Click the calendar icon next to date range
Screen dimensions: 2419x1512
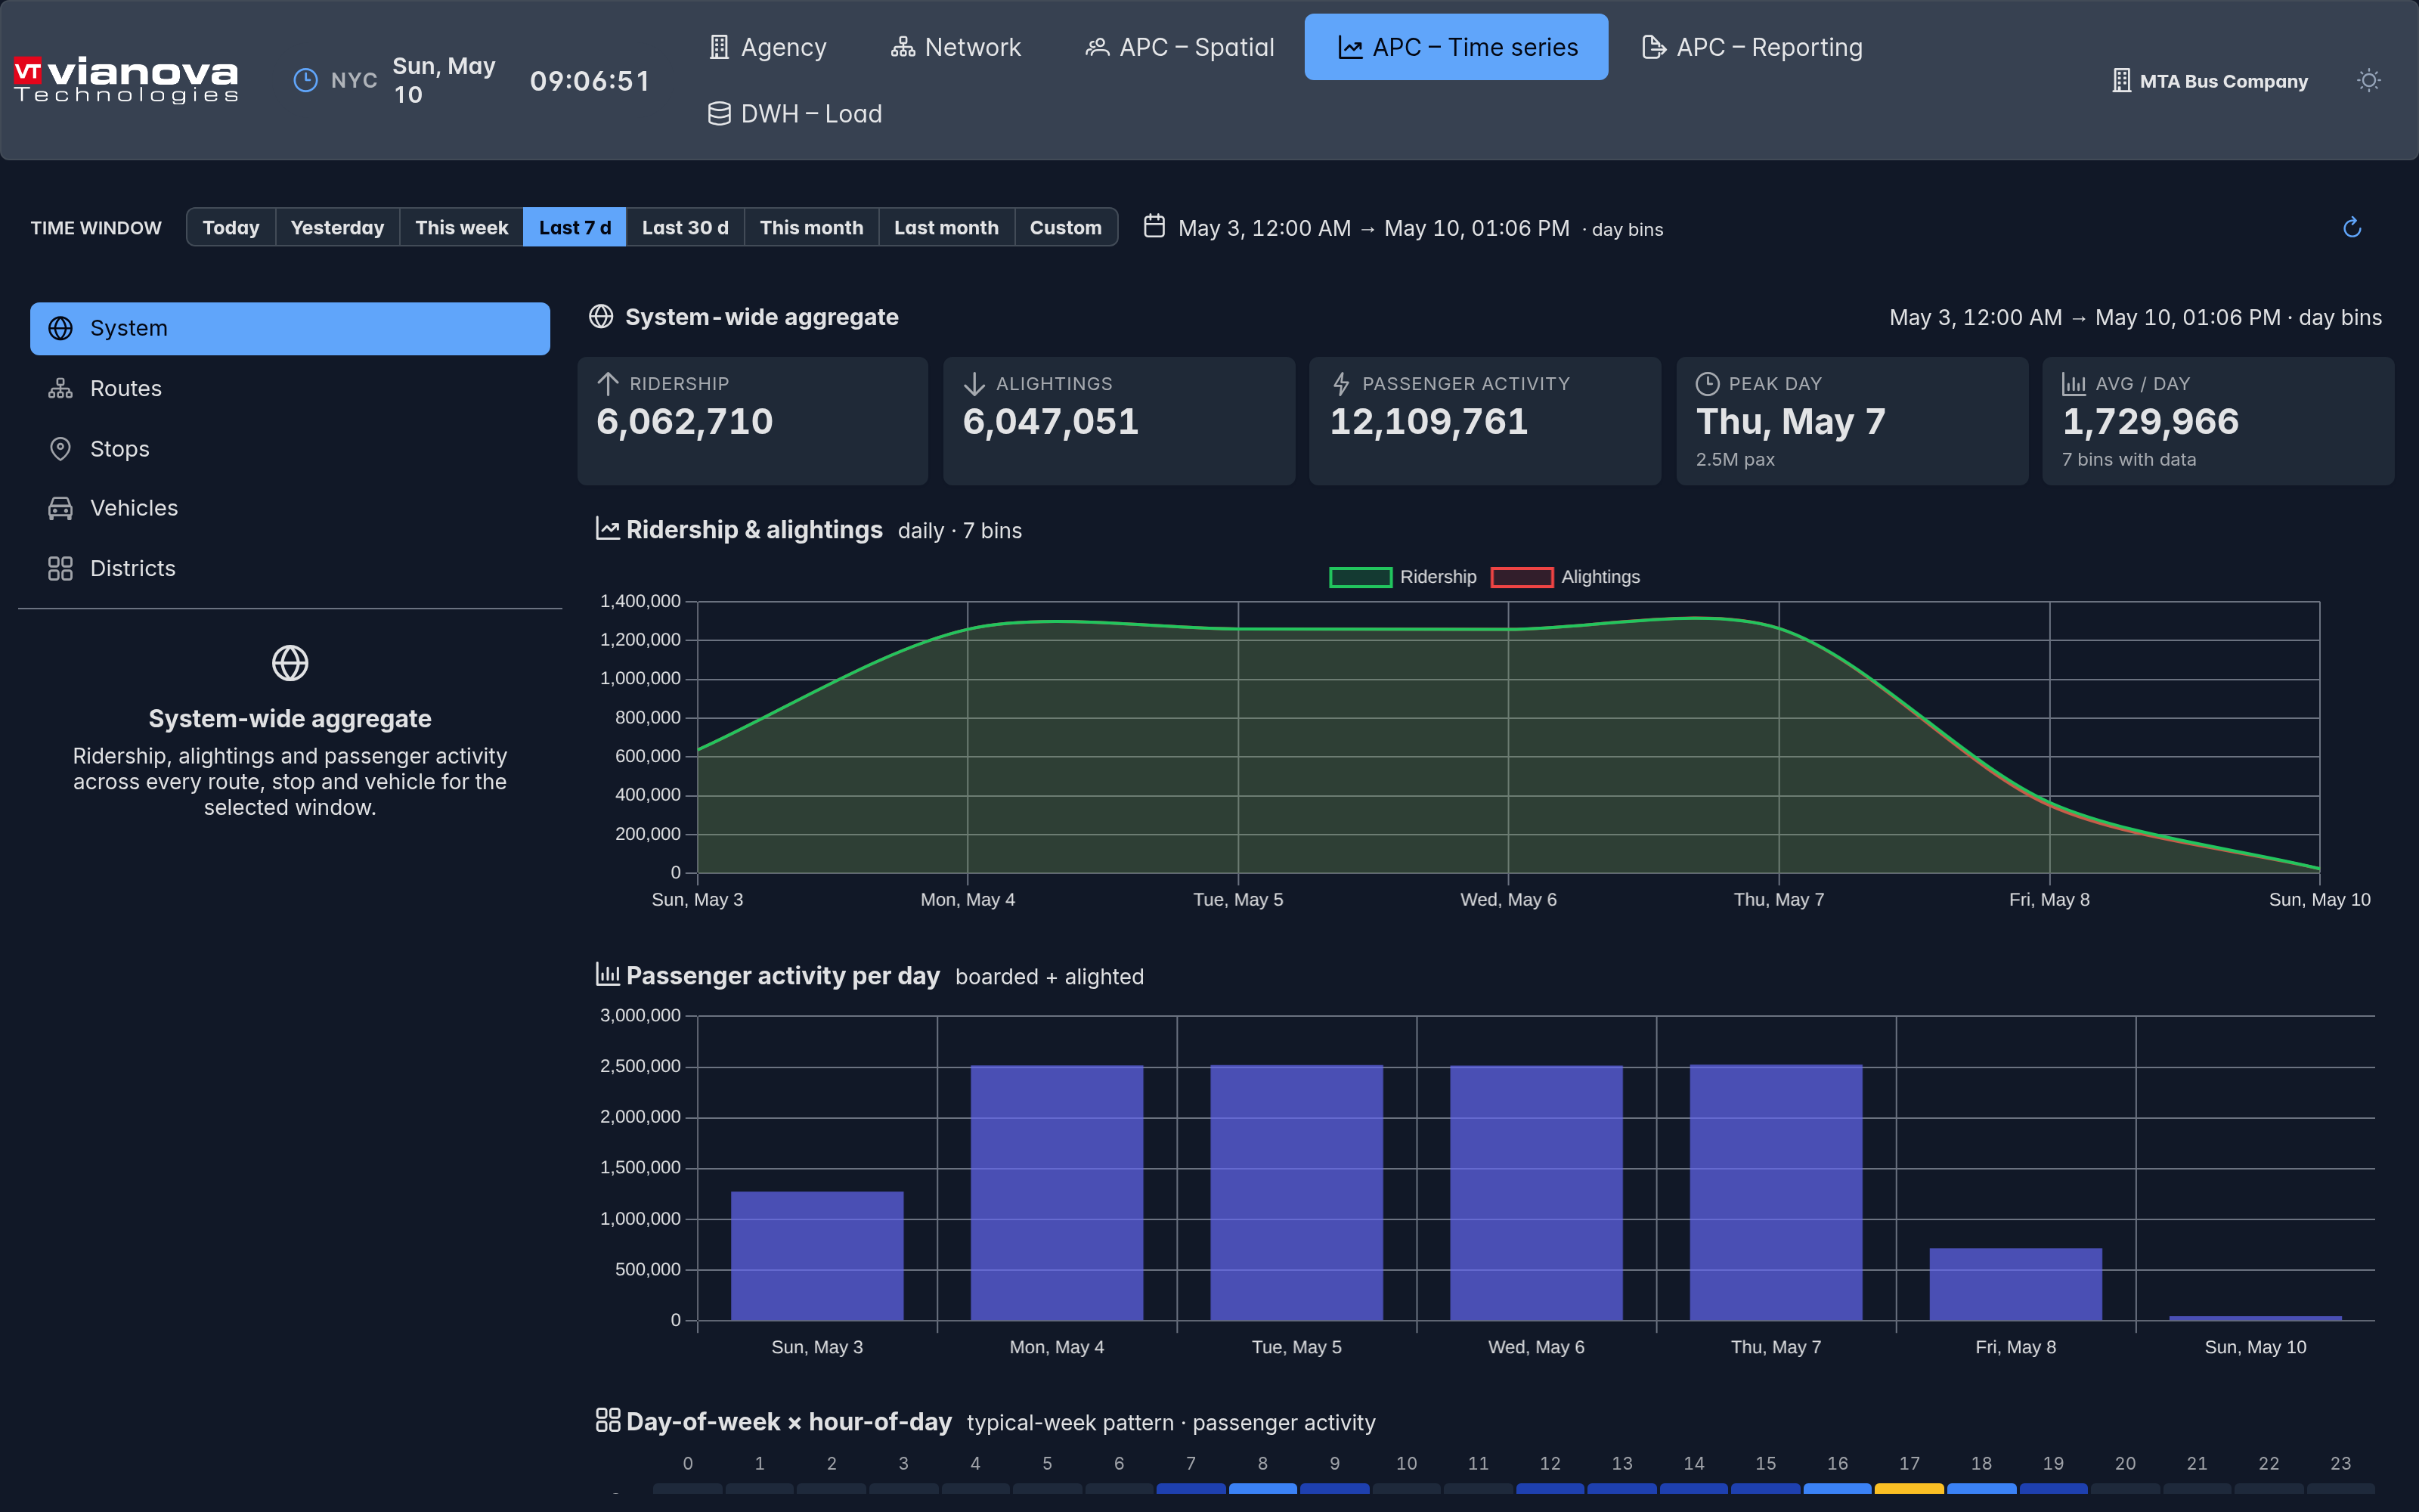pyautogui.click(x=1154, y=226)
